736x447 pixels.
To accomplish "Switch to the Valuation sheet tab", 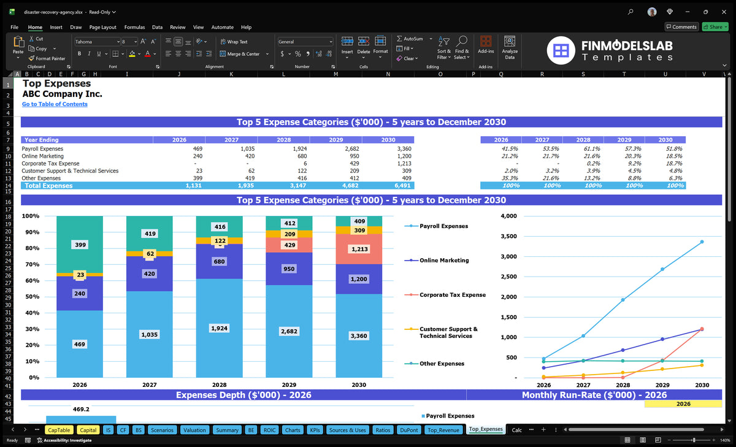I will 195,430.
